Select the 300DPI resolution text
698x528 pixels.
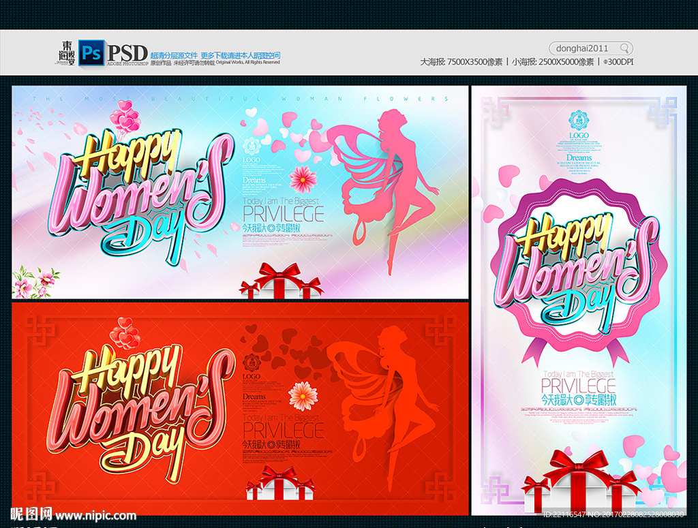pyautogui.click(x=618, y=62)
